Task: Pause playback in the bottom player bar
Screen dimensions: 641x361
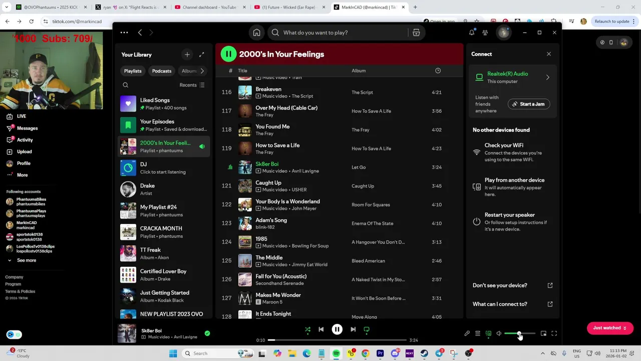Action: (x=337, y=329)
